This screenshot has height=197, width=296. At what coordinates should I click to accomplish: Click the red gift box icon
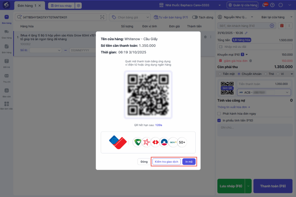282,26
